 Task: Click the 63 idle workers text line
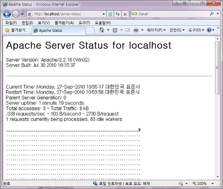(64, 119)
